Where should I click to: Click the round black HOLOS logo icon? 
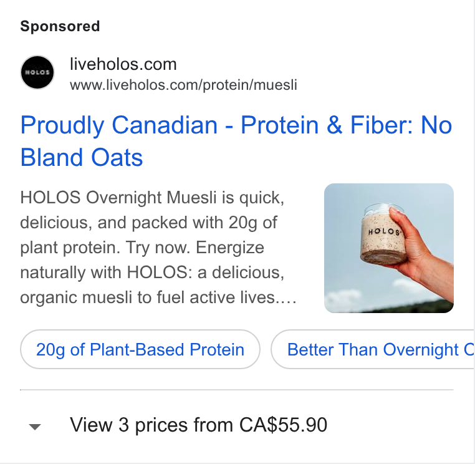(37, 72)
